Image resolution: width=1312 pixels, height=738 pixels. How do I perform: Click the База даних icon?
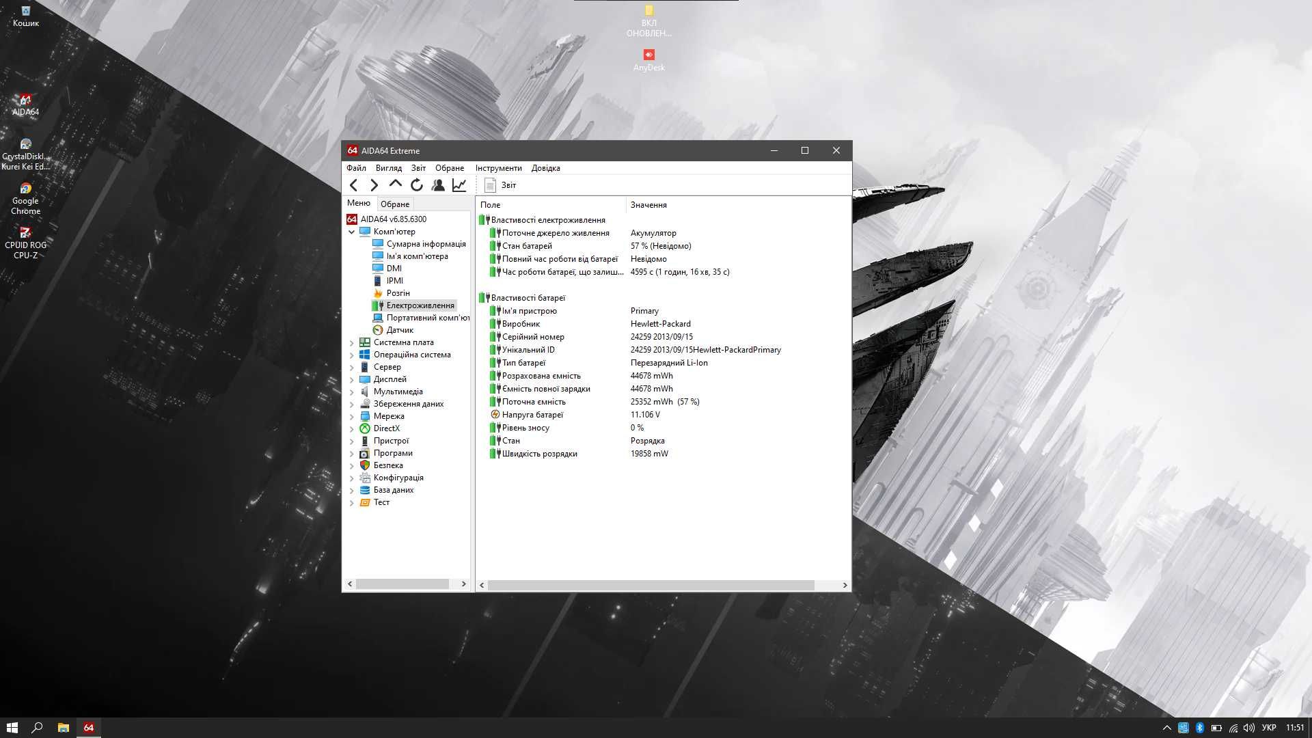[x=365, y=490]
